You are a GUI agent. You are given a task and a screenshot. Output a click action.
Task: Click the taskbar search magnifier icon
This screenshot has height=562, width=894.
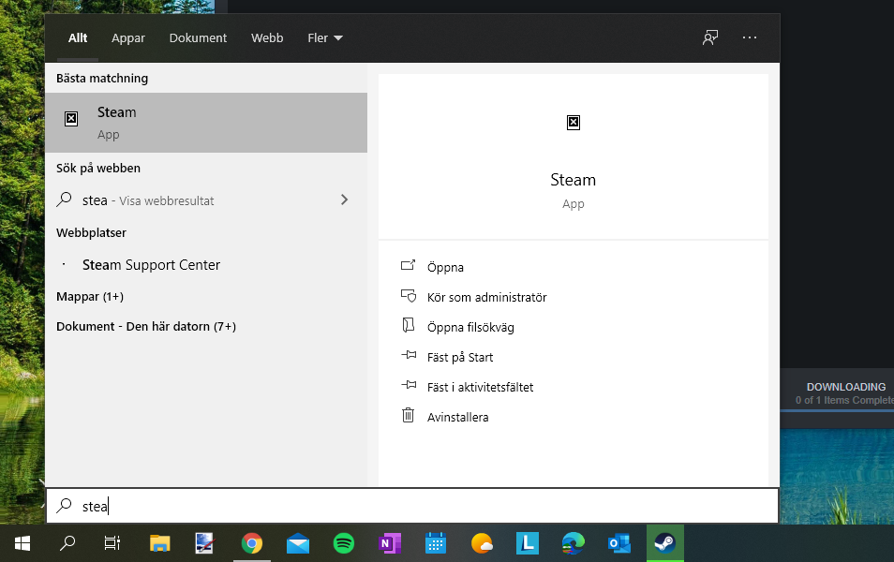pyautogui.click(x=67, y=543)
